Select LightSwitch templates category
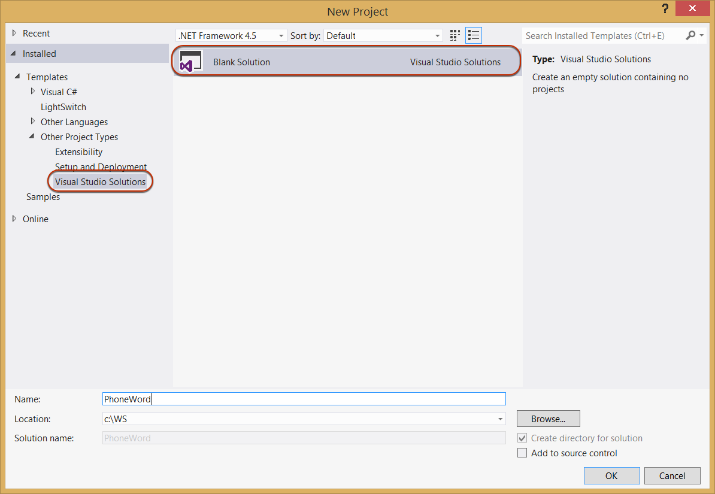Image resolution: width=715 pixels, height=494 pixels. [63, 107]
